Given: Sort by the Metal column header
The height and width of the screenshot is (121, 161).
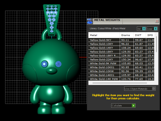Looking at the screenshot, I should click(x=104, y=35).
